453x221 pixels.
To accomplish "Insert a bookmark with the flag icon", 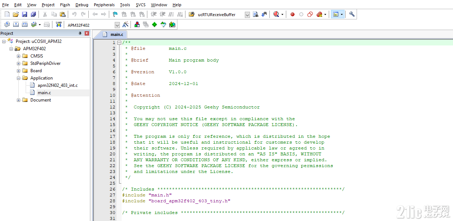I will point(115,14).
